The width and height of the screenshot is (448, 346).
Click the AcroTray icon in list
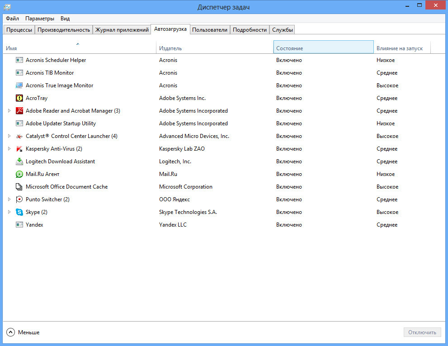coord(19,98)
